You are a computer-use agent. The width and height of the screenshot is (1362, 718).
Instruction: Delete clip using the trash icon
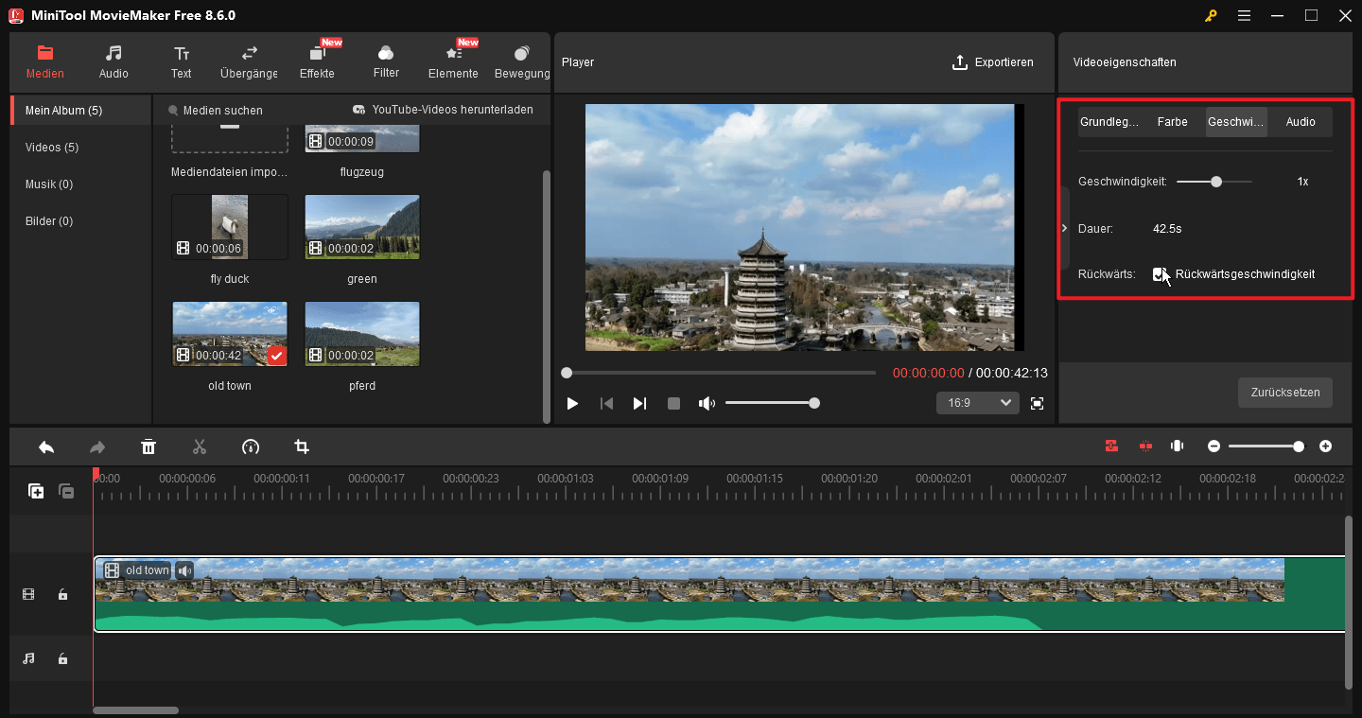148,446
